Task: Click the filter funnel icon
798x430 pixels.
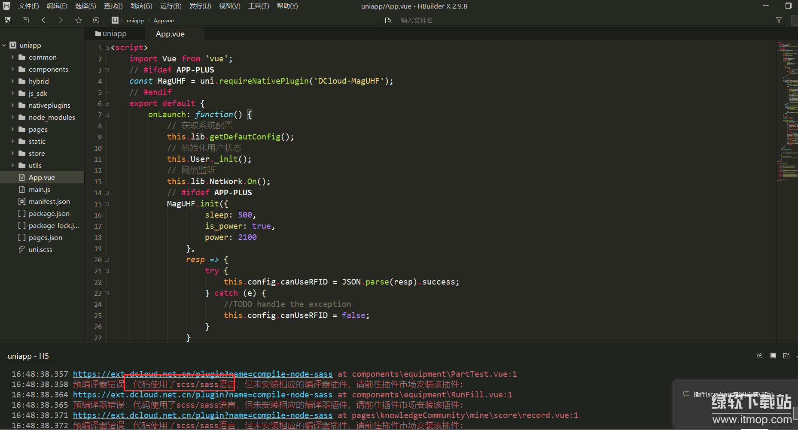Action: coord(779,20)
